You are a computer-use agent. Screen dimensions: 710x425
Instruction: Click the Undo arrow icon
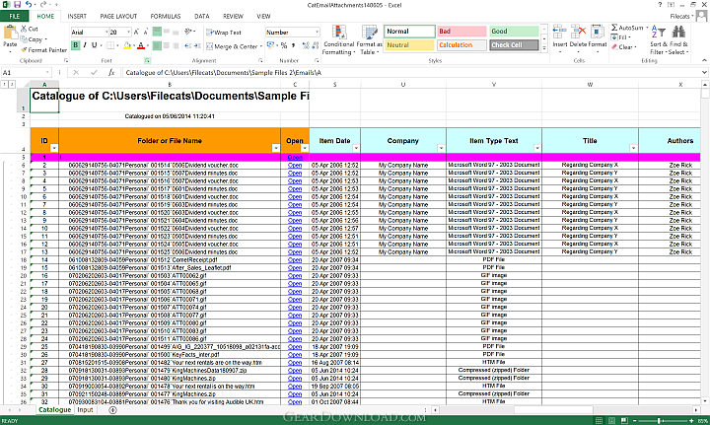pyautogui.click(x=29, y=5)
